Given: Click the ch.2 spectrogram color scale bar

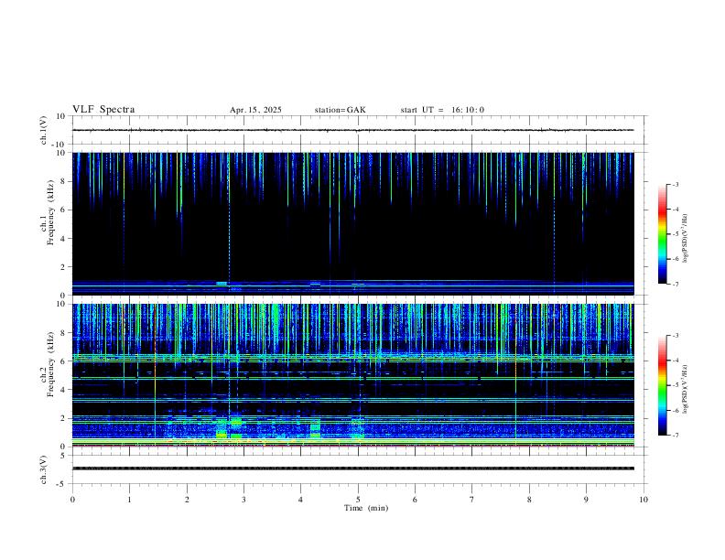Looking at the screenshot, I should coord(662,385).
